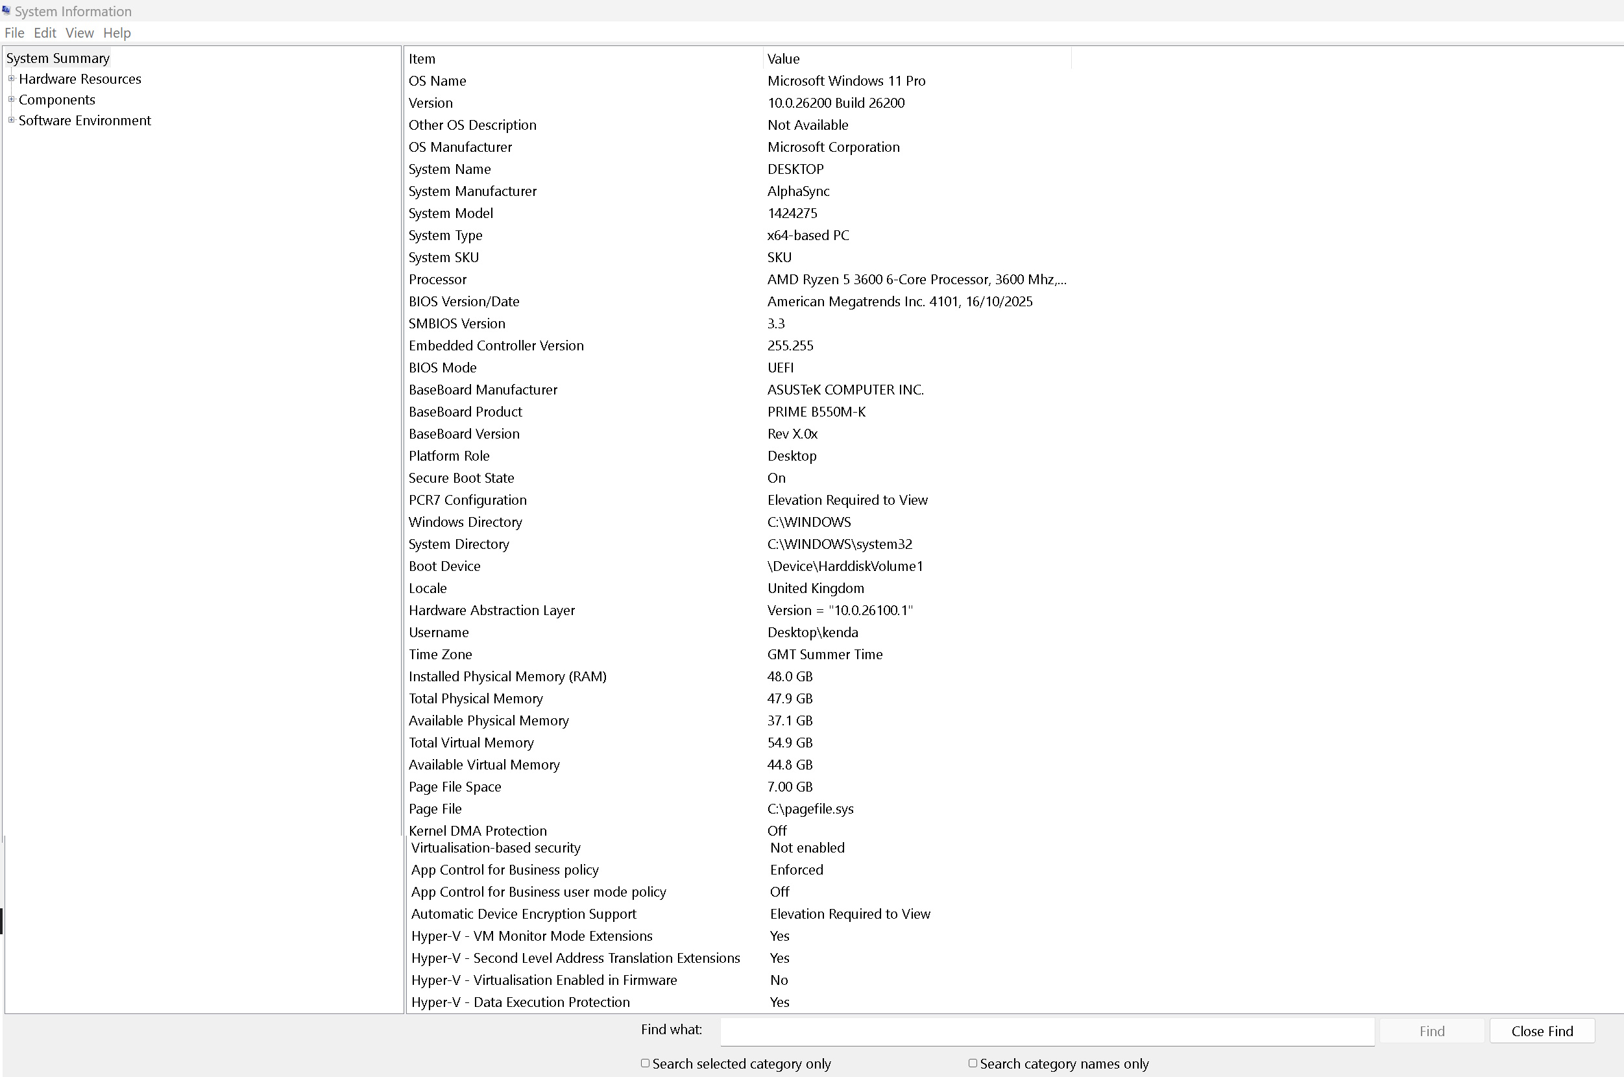Open the File menu
Viewport: 1624px width, 1077px height.
14,33
